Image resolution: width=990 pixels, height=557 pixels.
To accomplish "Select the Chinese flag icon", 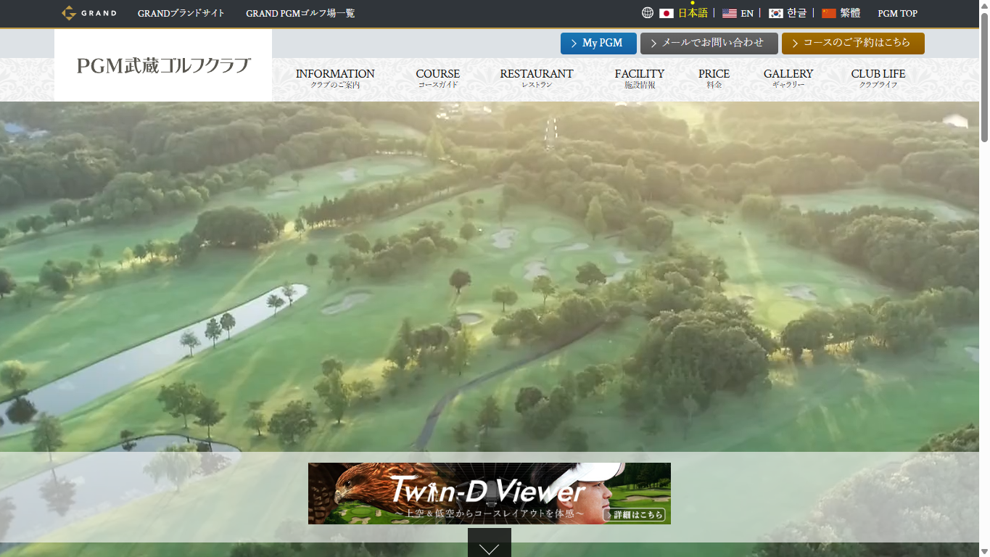I will point(829,13).
